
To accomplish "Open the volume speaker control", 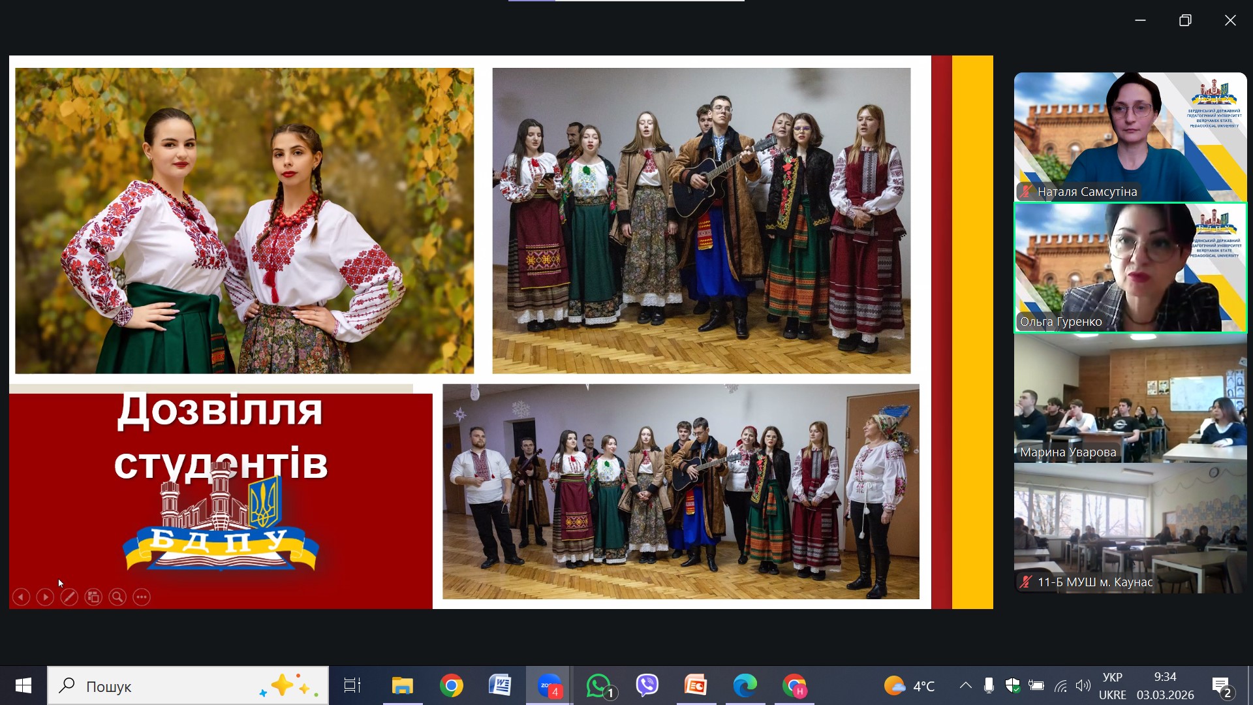I will 1083,685.
